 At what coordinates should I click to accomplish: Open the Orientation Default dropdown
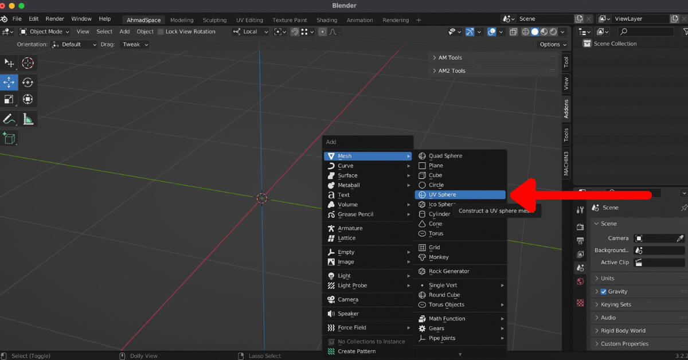[74, 44]
